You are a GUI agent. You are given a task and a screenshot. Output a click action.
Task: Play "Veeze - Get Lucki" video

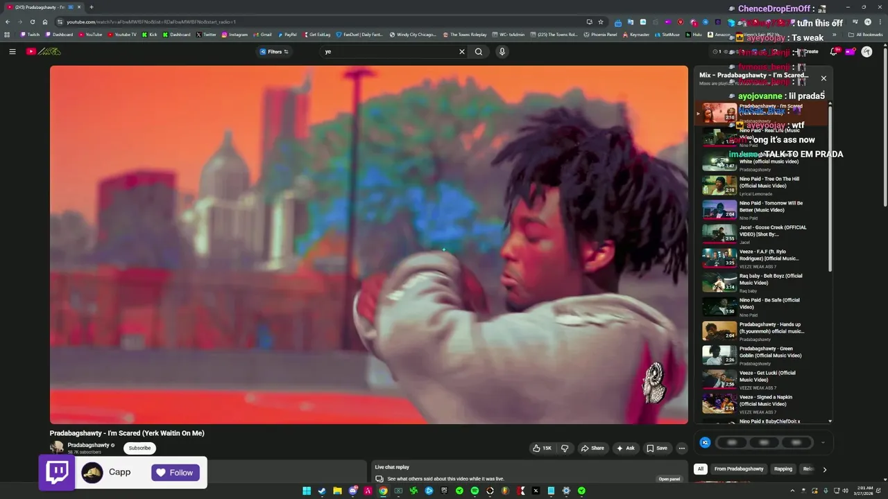pyautogui.click(x=762, y=380)
